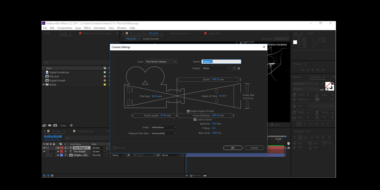Click the timeline current timecode 0;00;00;00
The width and height of the screenshot is (380, 190).
point(53,136)
